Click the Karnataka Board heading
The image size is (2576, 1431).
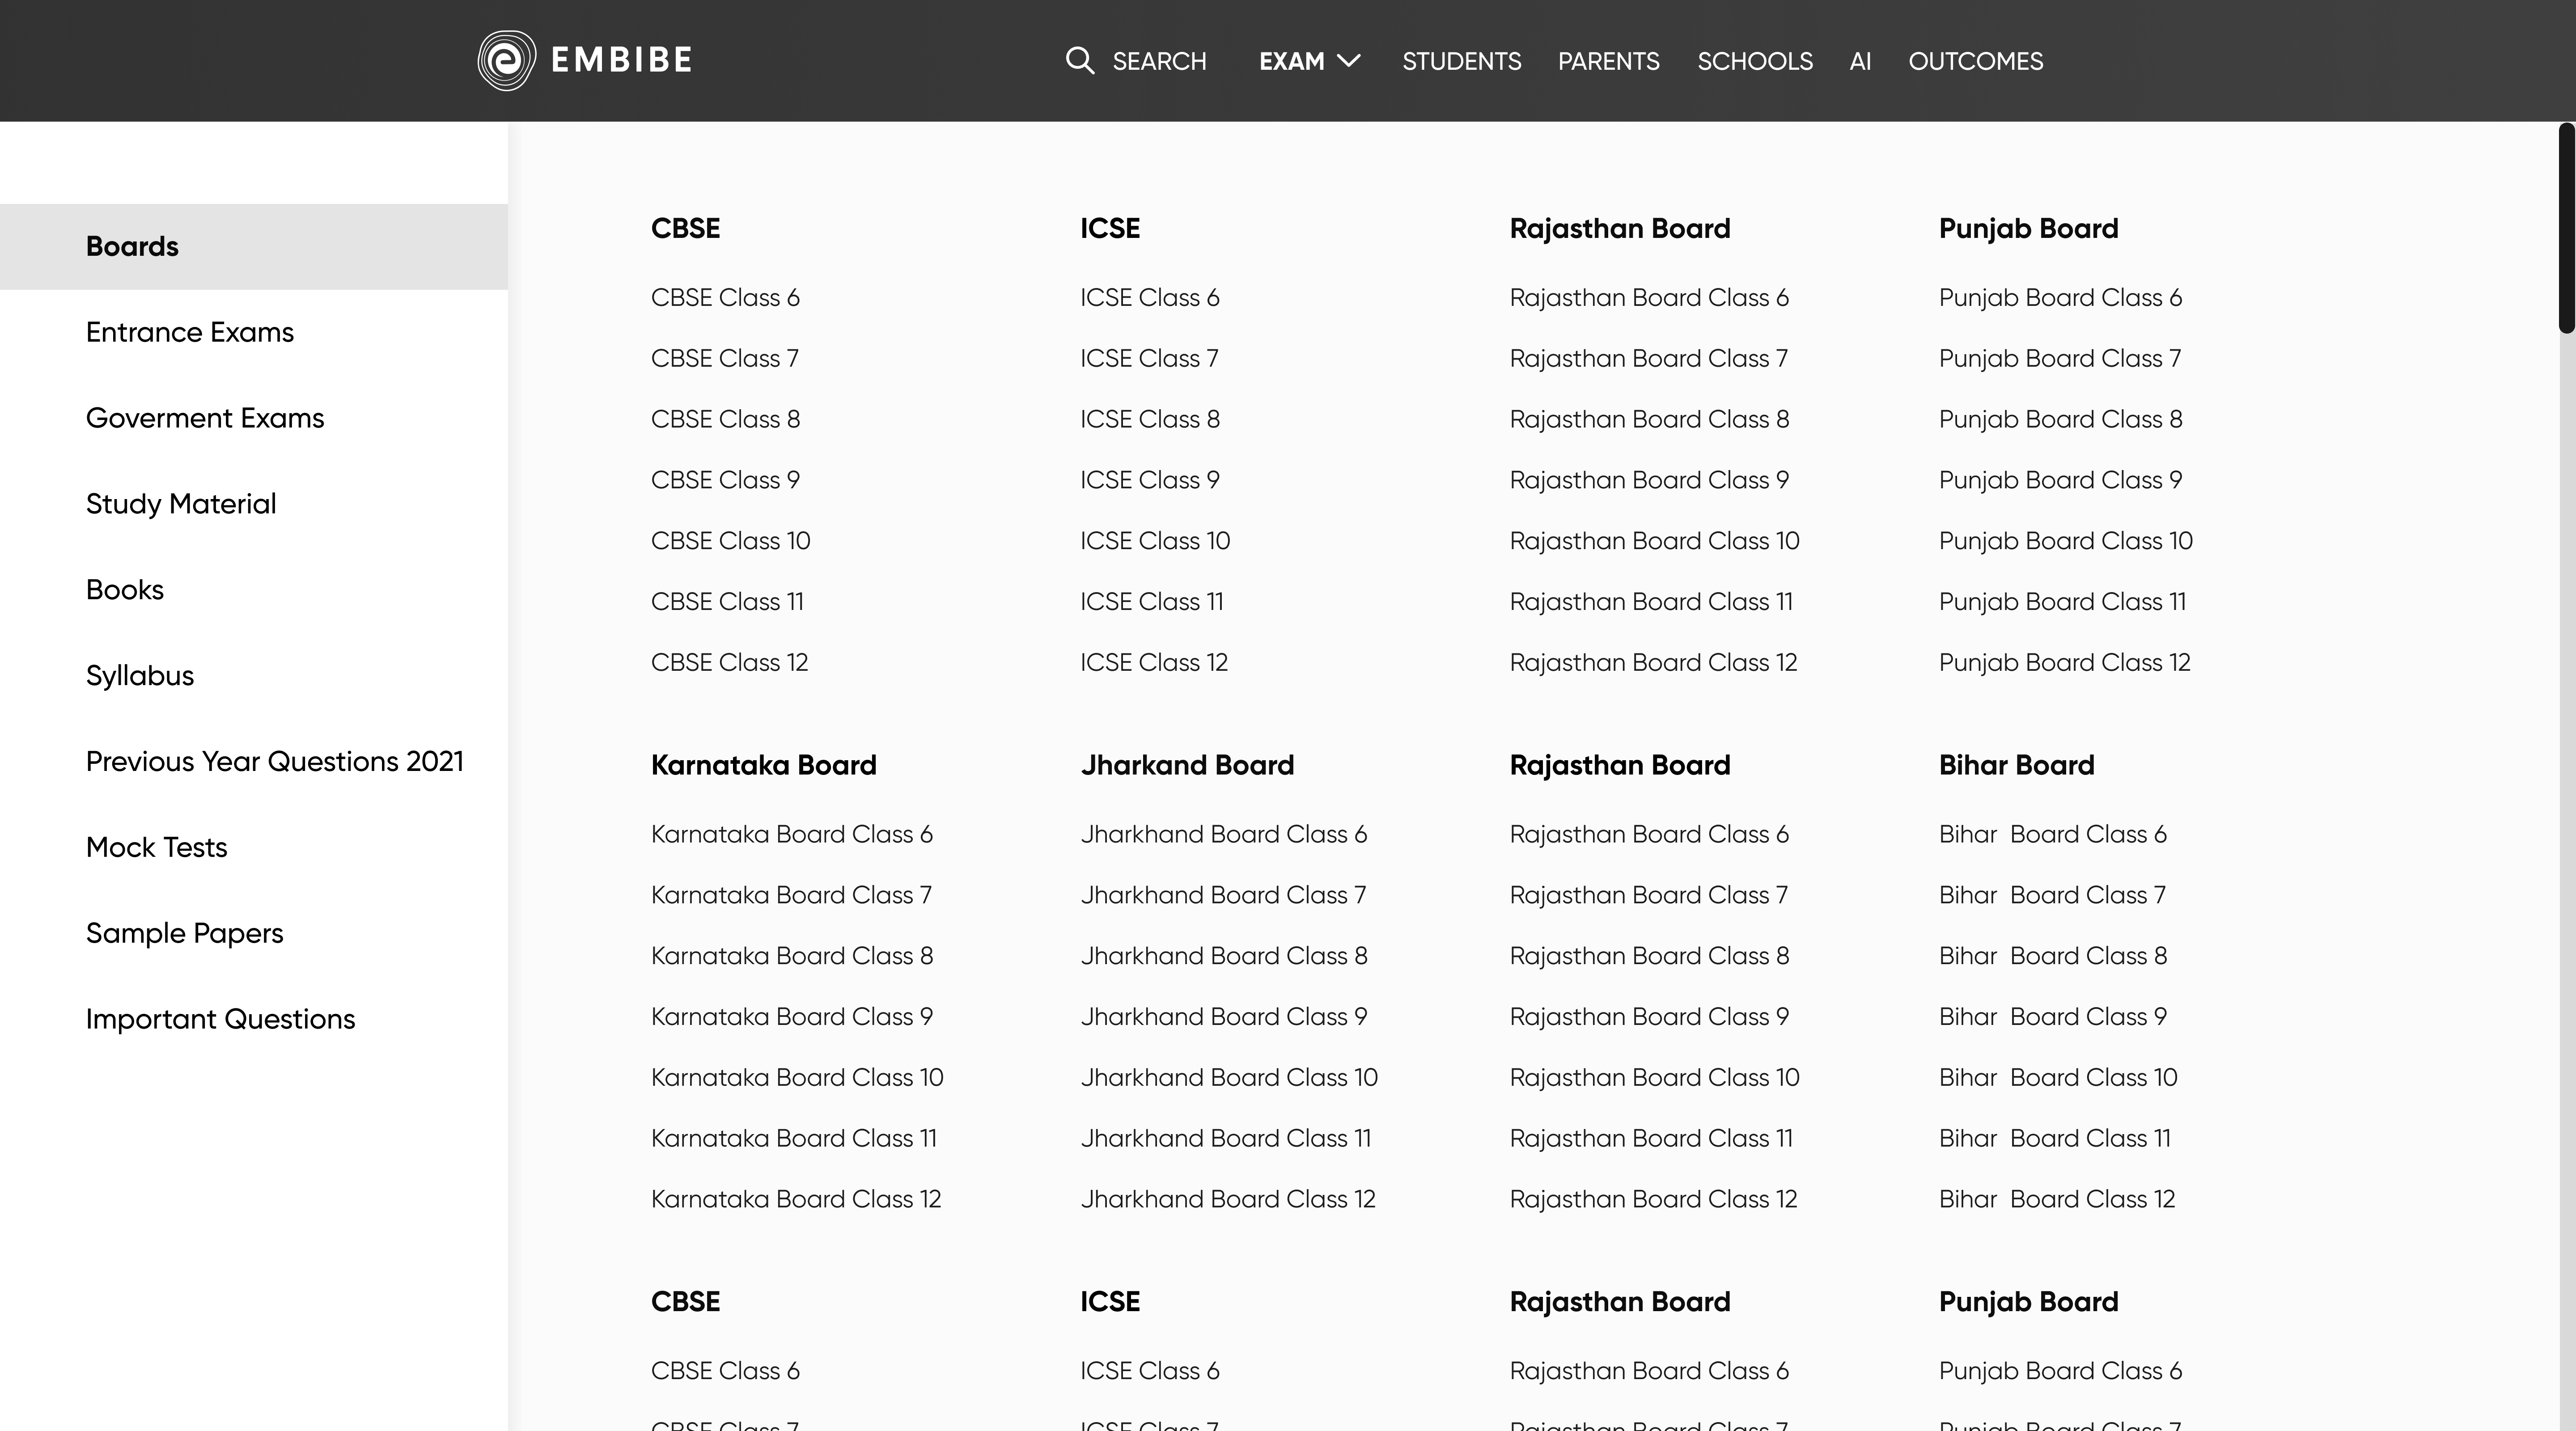click(x=763, y=765)
